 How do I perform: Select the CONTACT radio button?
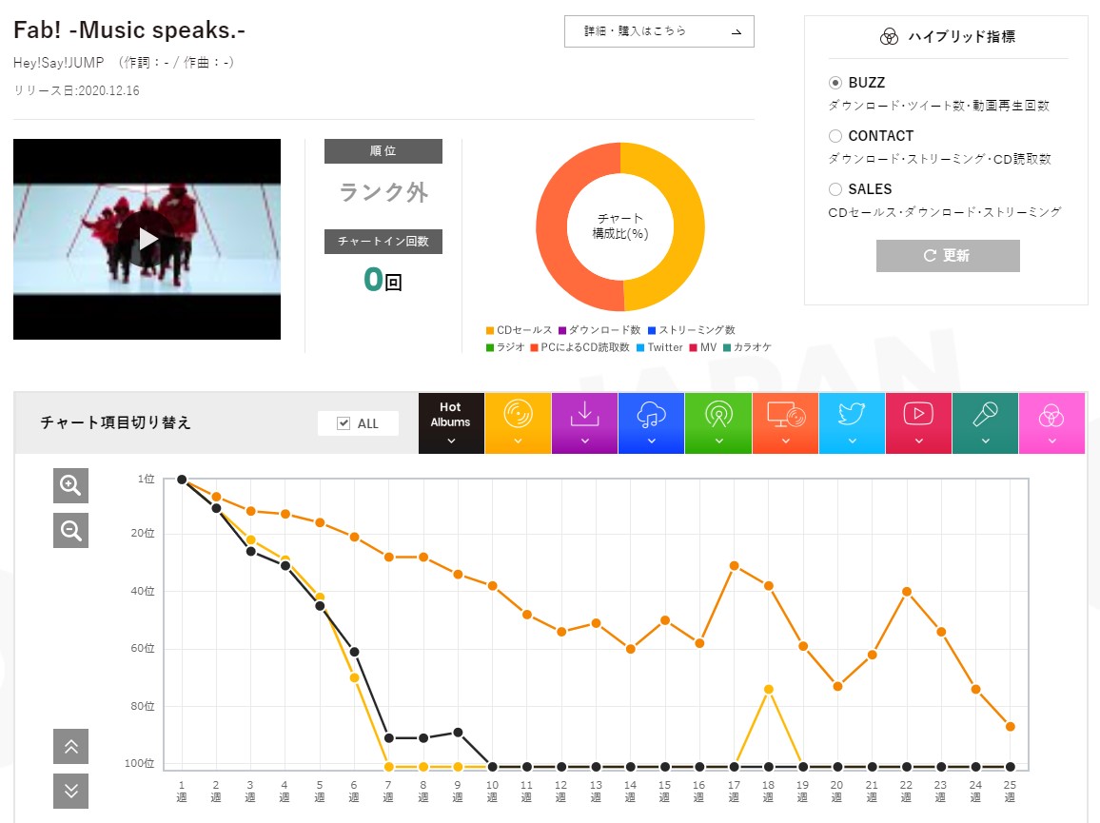[x=835, y=136]
